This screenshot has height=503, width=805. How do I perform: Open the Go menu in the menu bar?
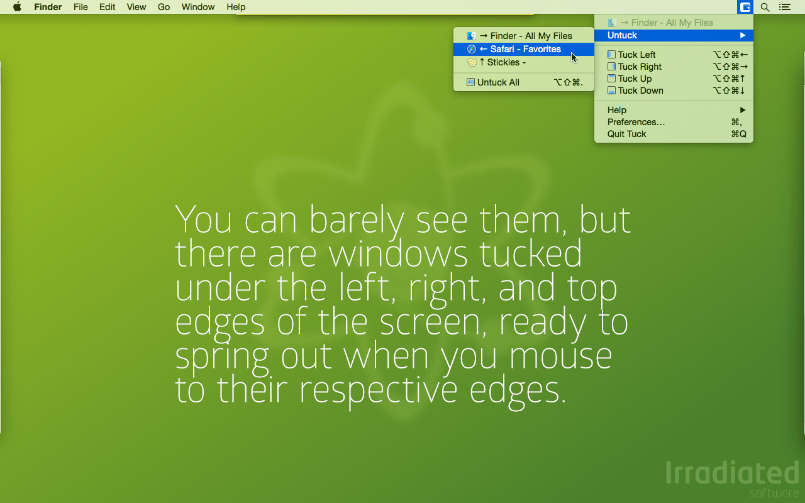point(164,7)
